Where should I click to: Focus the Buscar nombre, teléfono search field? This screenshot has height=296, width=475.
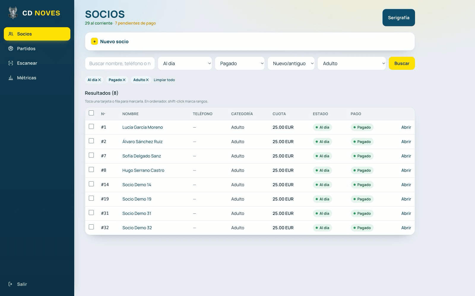coord(120,63)
